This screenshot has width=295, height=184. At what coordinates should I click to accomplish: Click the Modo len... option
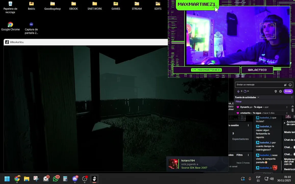pyautogui.click(x=289, y=132)
